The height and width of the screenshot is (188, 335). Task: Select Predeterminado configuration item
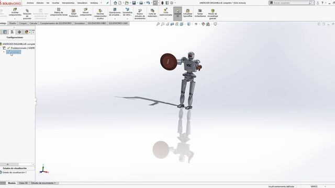(21, 48)
